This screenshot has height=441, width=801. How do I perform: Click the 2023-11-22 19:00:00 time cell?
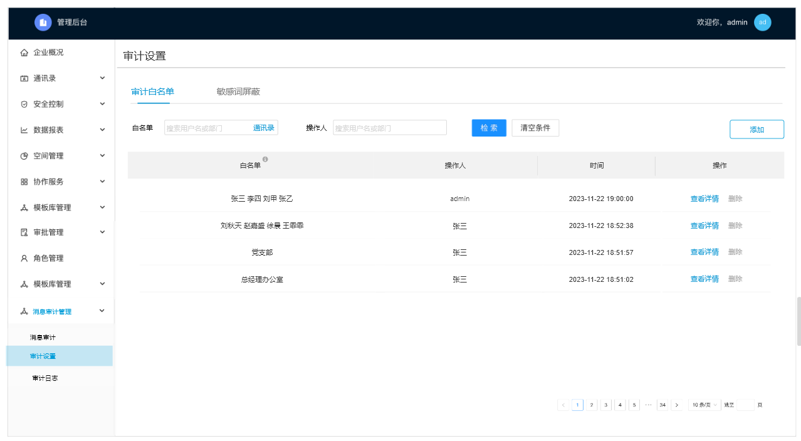point(601,199)
